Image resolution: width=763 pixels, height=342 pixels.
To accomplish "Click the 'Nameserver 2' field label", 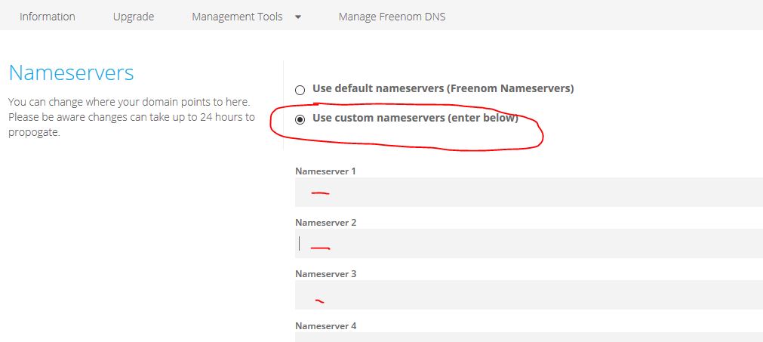I will pos(325,223).
